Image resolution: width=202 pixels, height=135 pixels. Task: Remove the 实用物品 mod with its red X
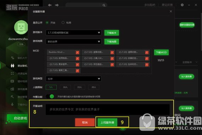(77, 58)
